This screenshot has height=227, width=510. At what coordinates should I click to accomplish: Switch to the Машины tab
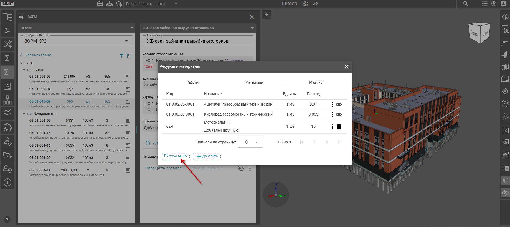click(x=316, y=82)
